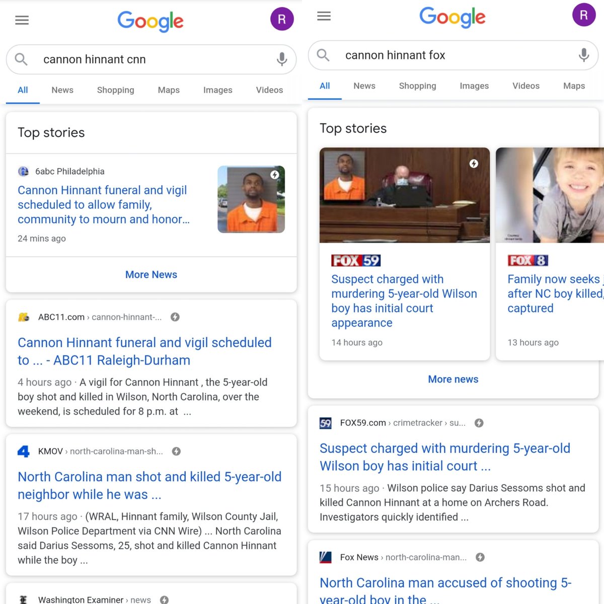
Task: Open Maps tab in cnn search
Action: [169, 90]
